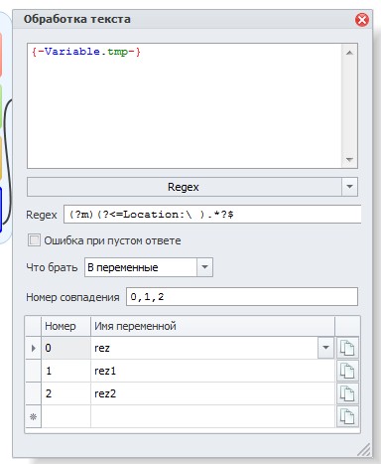Click the current row indicator arrow for rez
The width and height of the screenshot is (381, 464).
pyautogui.click(x=33, y=348)
